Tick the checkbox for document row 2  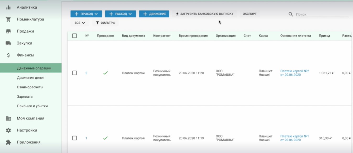coord(74,73)
